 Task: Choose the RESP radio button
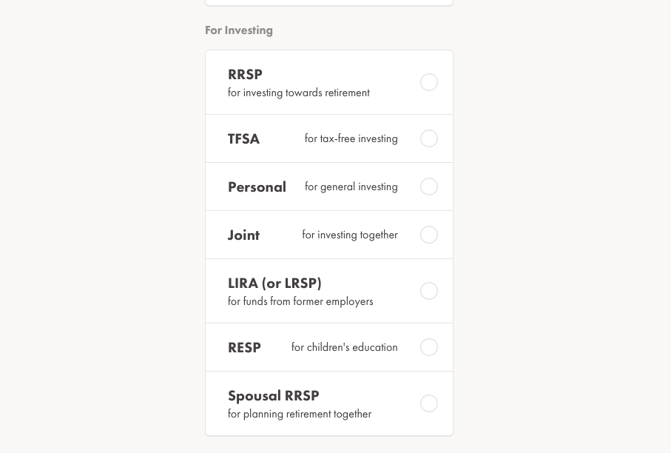(429, 347)
